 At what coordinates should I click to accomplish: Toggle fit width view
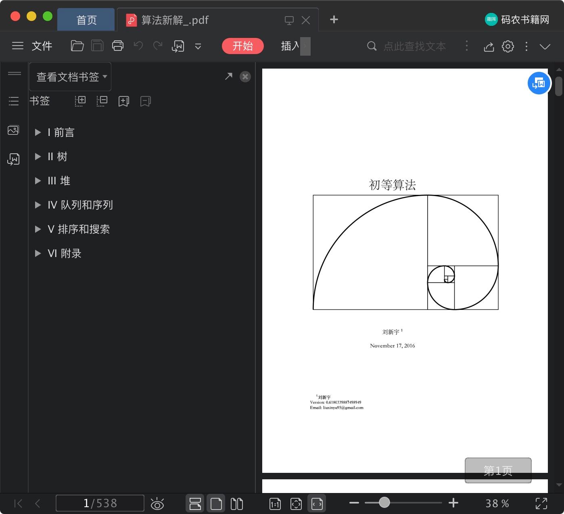(x=317, y=504)
